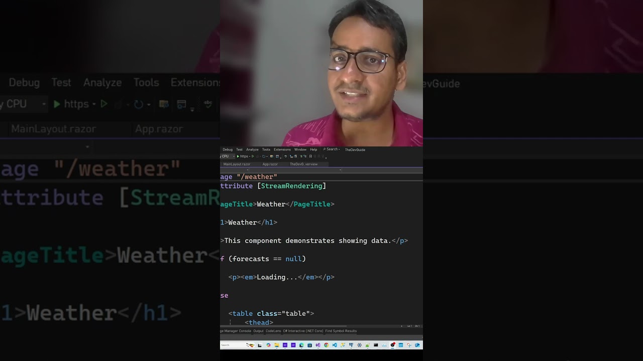The image size is (643, 361).
Task: Switch to Visual Studio in the taskbar
Action: click(318, 345)
